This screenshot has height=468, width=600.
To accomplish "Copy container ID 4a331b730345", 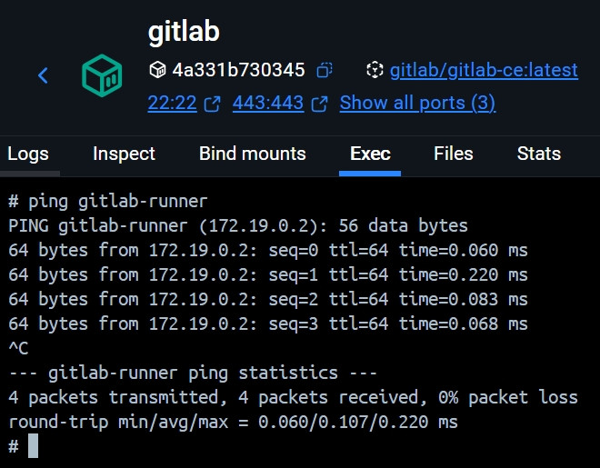I will [325, 70].
